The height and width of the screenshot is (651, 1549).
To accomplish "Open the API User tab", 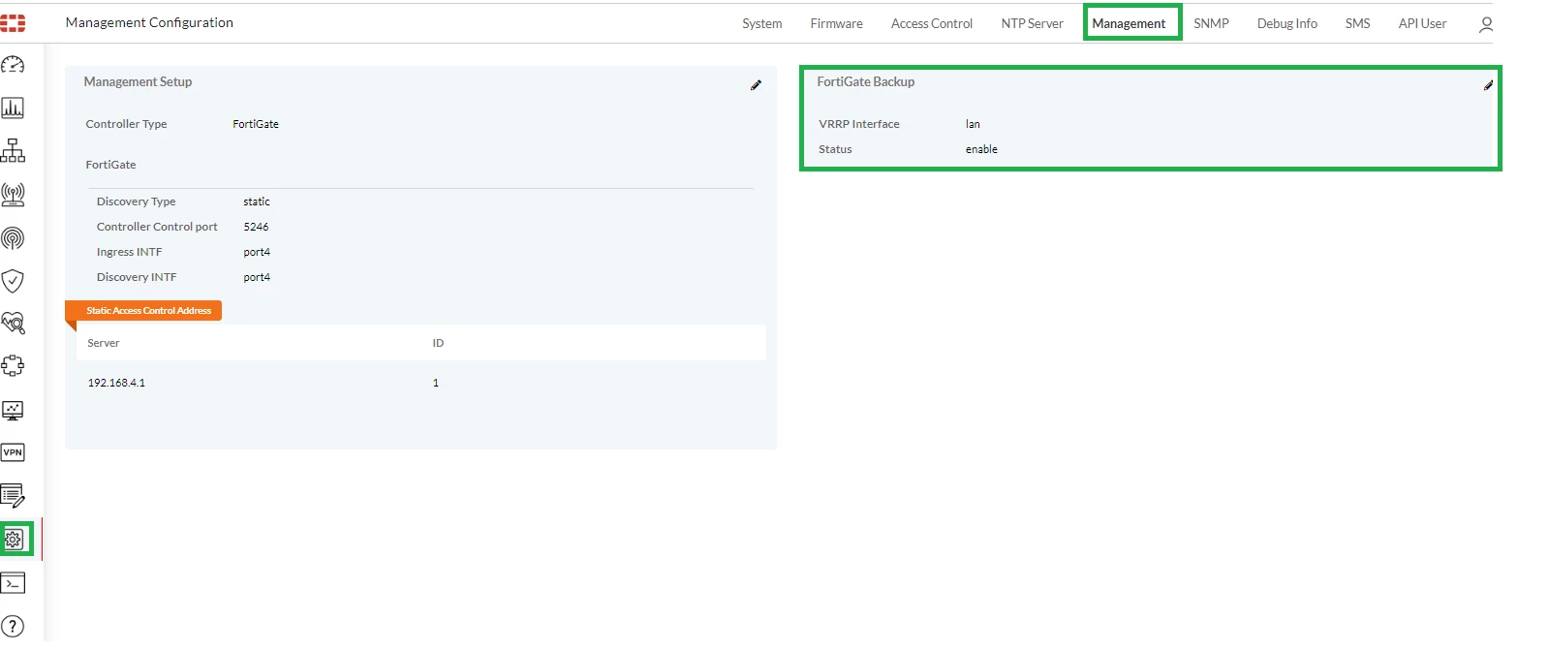I will click(1422, 23).
